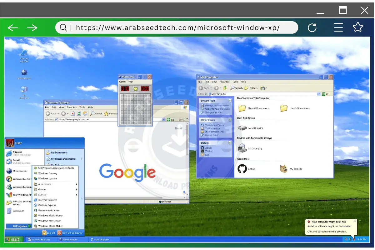Open the Game menu in Minesweeper
The height and width of the screenshot is (250, 375).
tap(122, 82)
